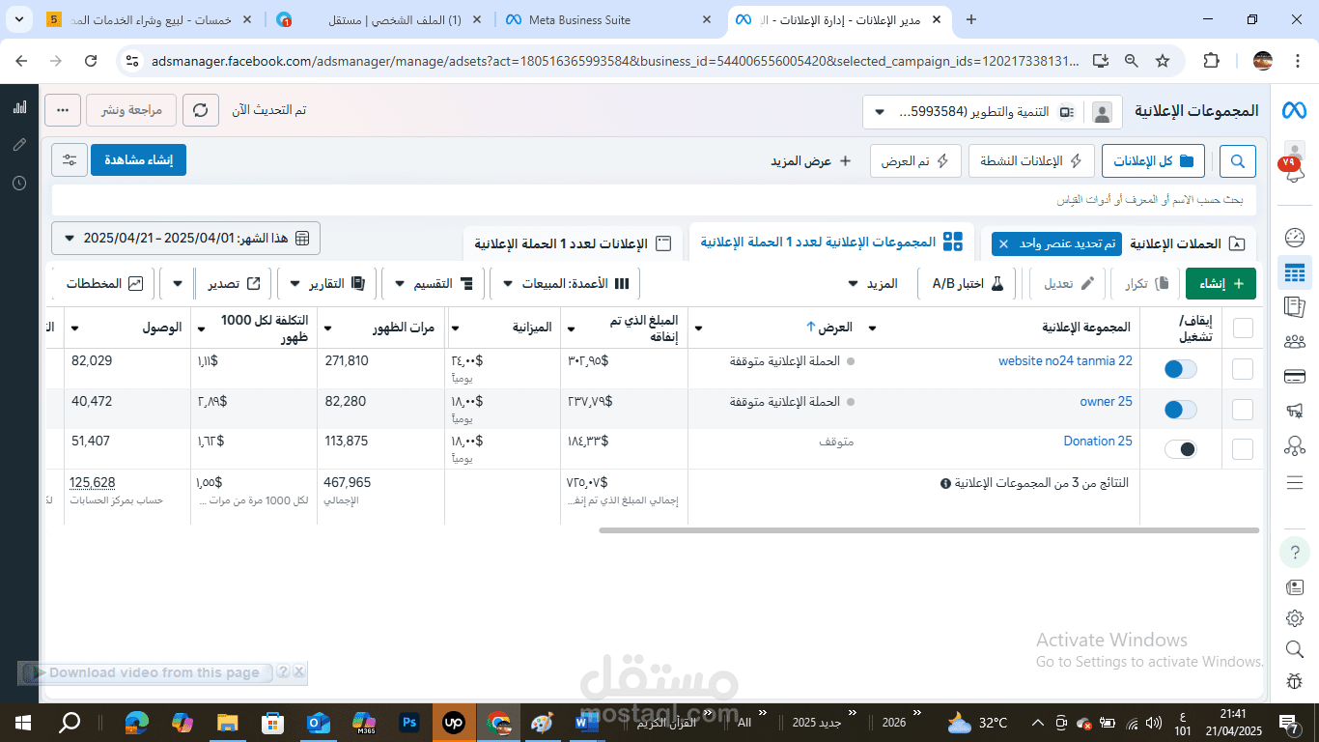This screenshot has width=1319, height=742.
Task: Click the اختبار A/B test button
Action: [x=968, y=283]
